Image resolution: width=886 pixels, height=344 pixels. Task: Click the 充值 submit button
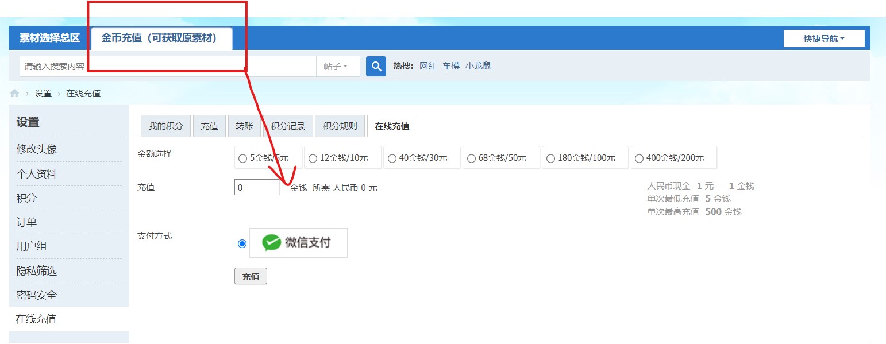click(251, 276)
